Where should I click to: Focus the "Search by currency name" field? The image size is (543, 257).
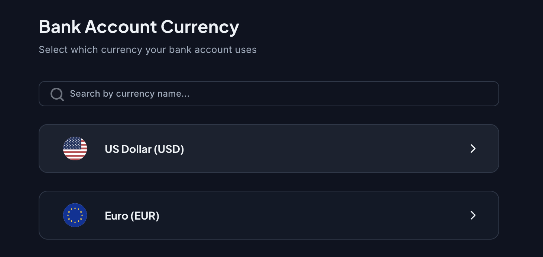269,94
